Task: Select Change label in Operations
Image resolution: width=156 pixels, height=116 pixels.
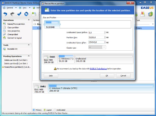Action: pos(13,34)
